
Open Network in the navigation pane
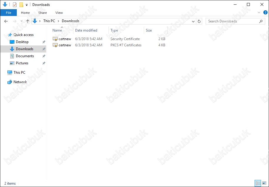point(20,82)
